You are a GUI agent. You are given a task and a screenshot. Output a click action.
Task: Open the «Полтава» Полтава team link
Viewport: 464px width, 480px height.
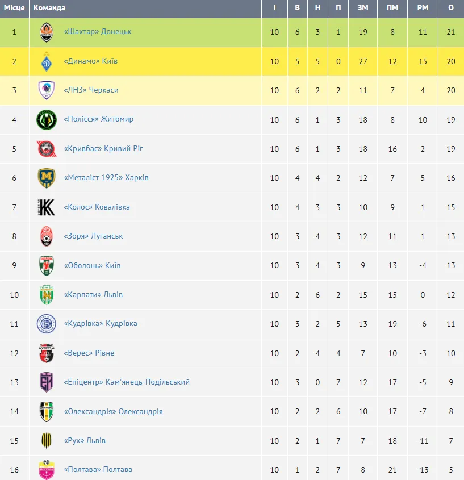click(x=98, y=470)
